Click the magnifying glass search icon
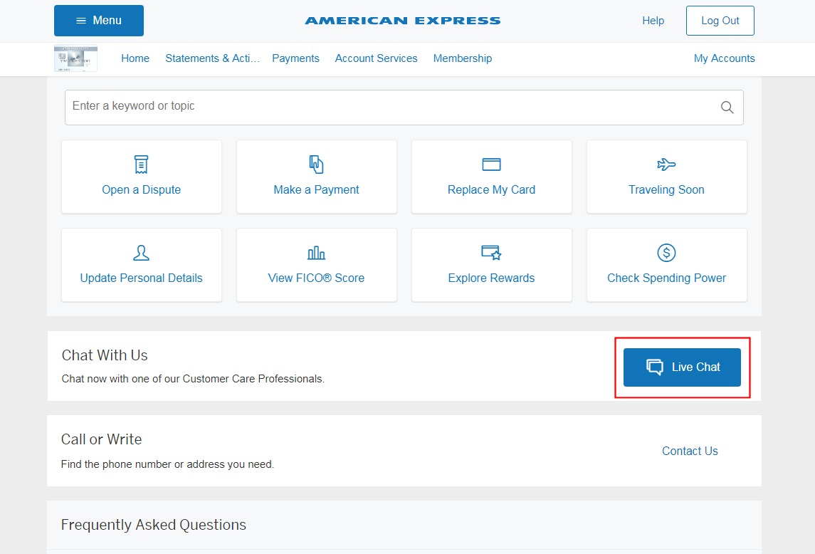815x554 pixels. tap(727, 108)
